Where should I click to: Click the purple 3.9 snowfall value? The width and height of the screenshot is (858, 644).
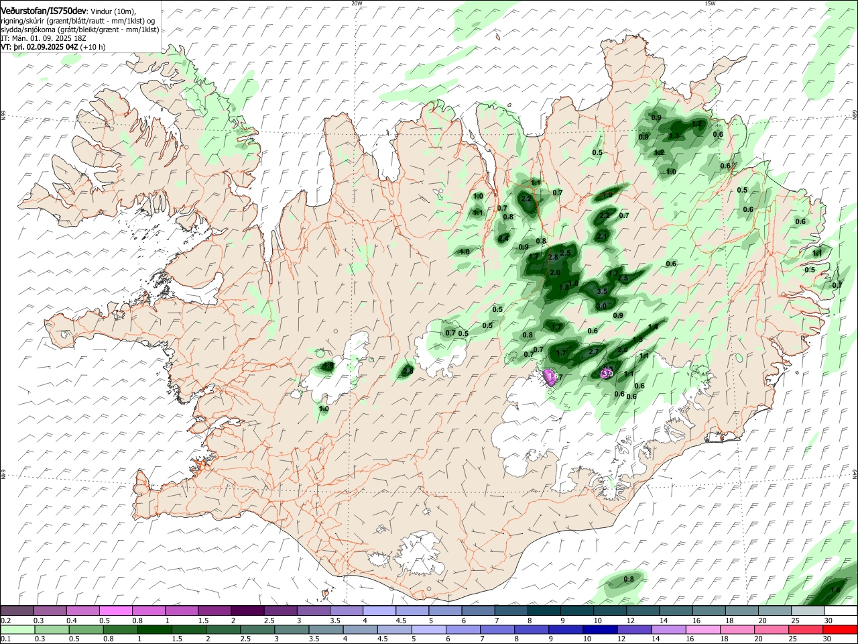point(607,373)
